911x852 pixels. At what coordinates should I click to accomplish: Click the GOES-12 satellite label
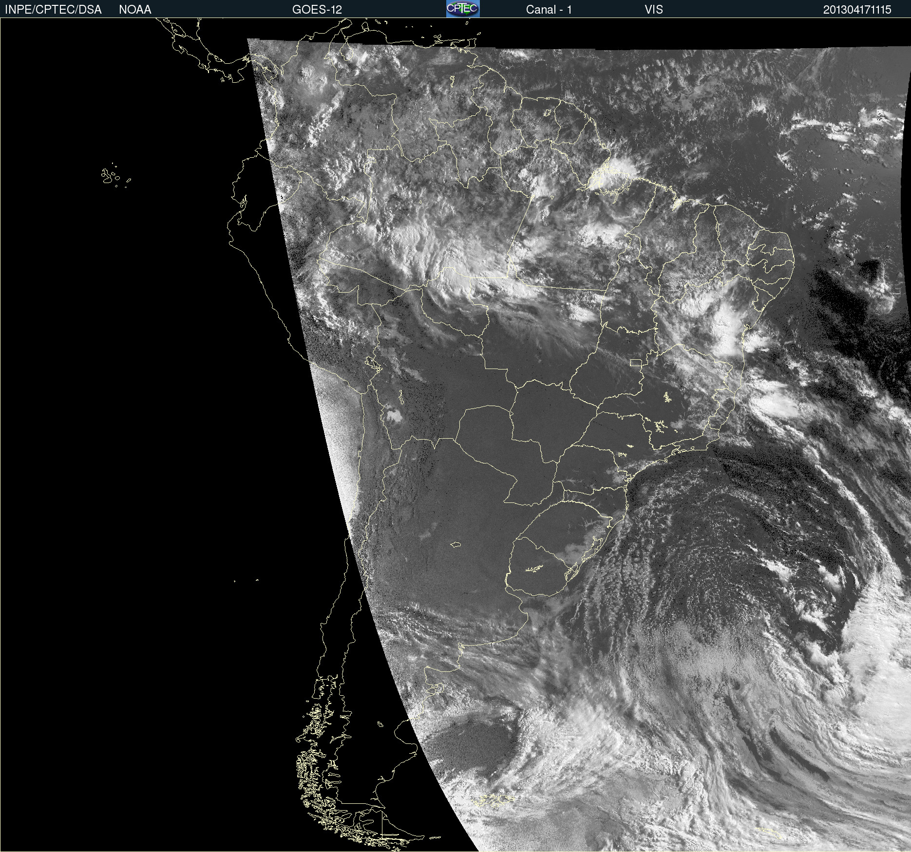[317, 10]
